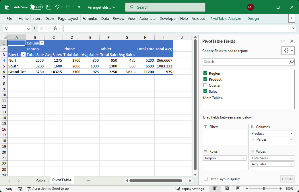Click the formula bar Enter checkmark icon
The image size is (299, 192).
click(x=48, y=29)
